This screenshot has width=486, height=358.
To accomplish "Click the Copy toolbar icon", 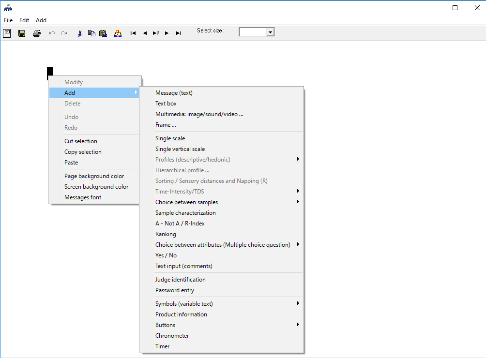I will (x=91, y=33).
